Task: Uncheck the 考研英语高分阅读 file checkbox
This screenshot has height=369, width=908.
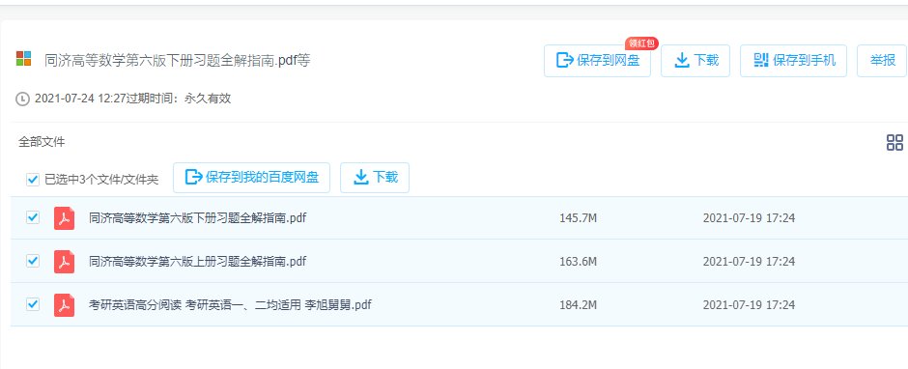Action: pos(33,304)
